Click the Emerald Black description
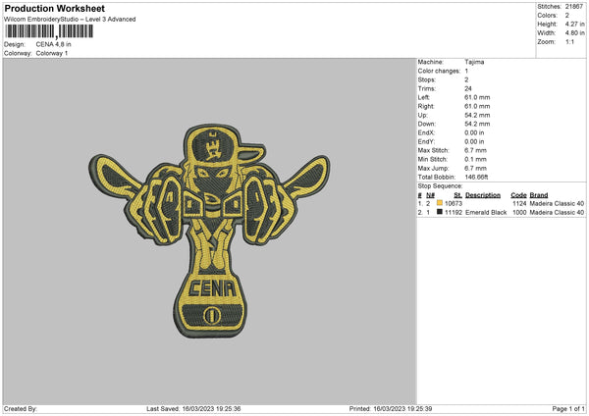Screen dimensions: 589x416 (x=486, y=213)
